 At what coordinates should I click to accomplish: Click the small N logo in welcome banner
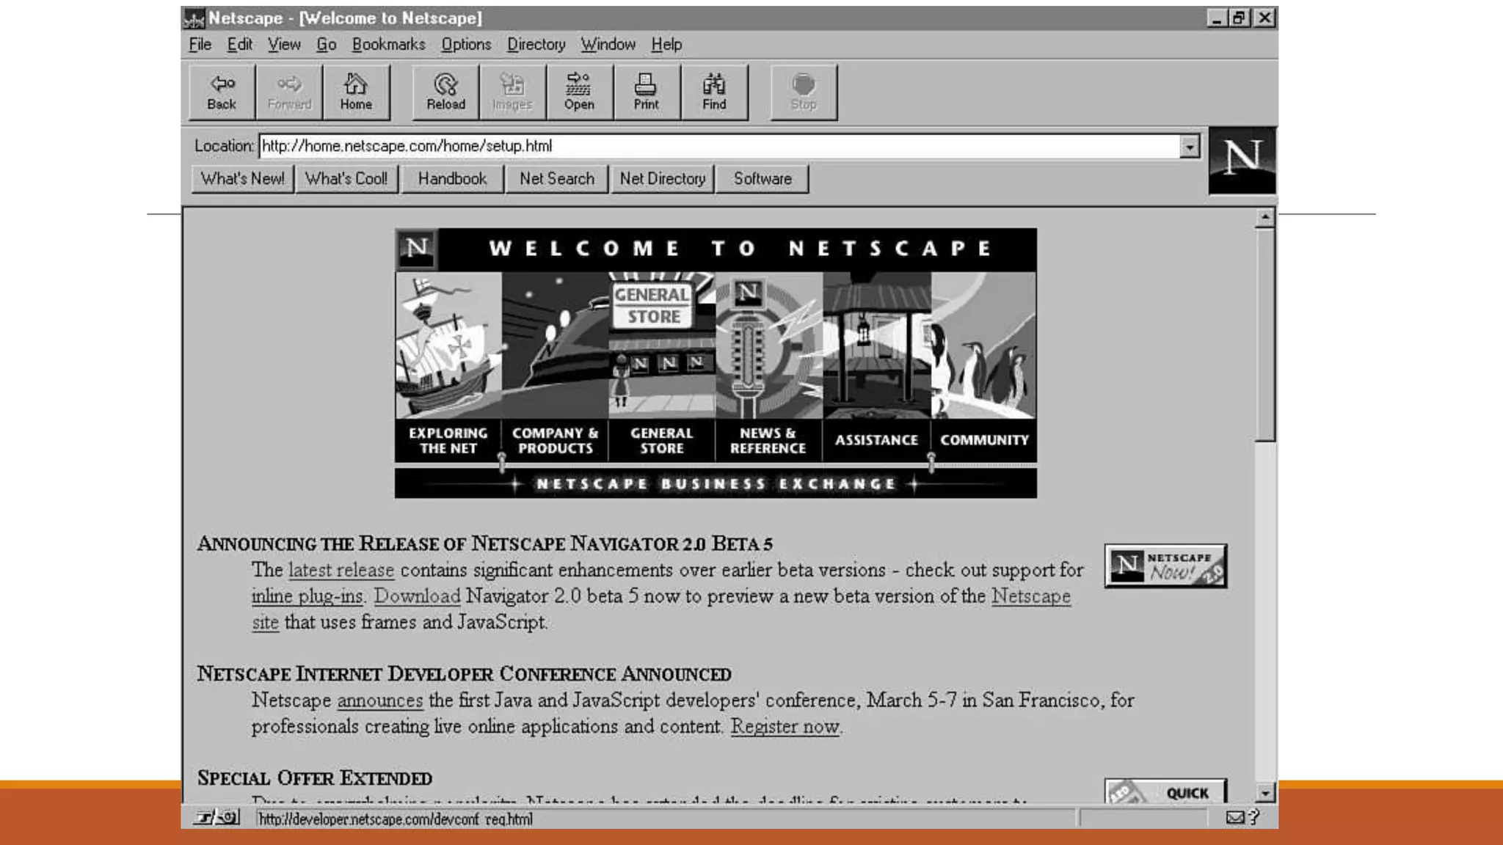tap(417, 249)
